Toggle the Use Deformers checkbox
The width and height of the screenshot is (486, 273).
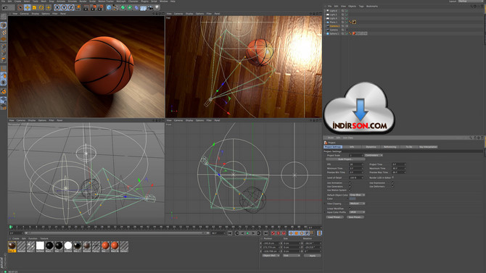pos(392,187)
